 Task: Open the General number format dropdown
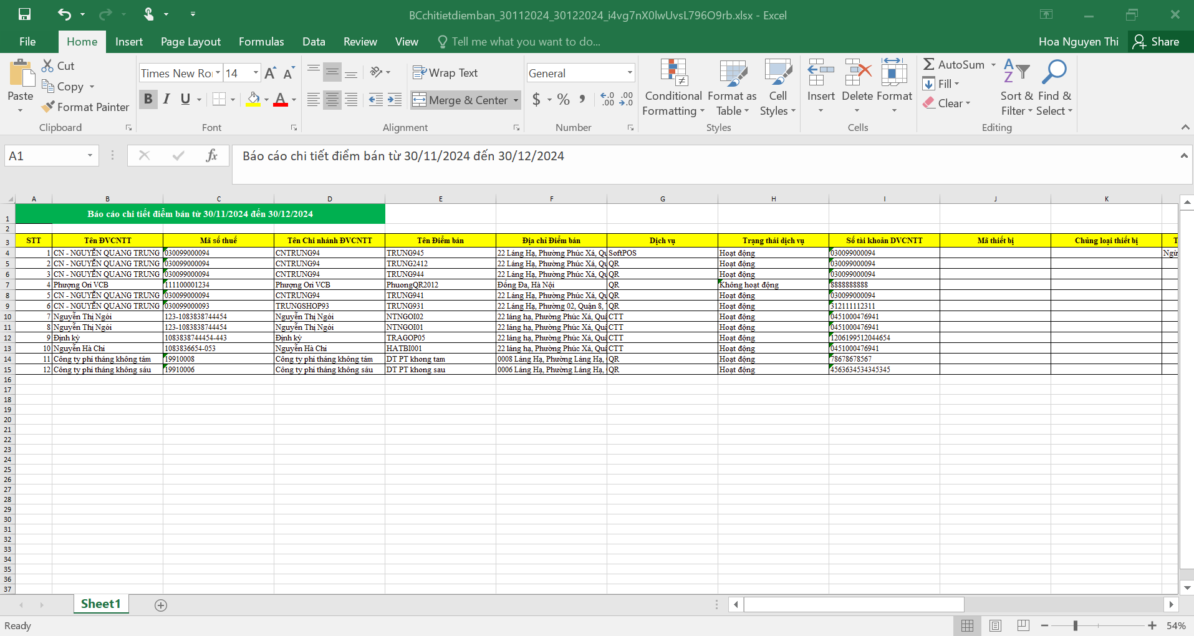click(x=630, y=73)
